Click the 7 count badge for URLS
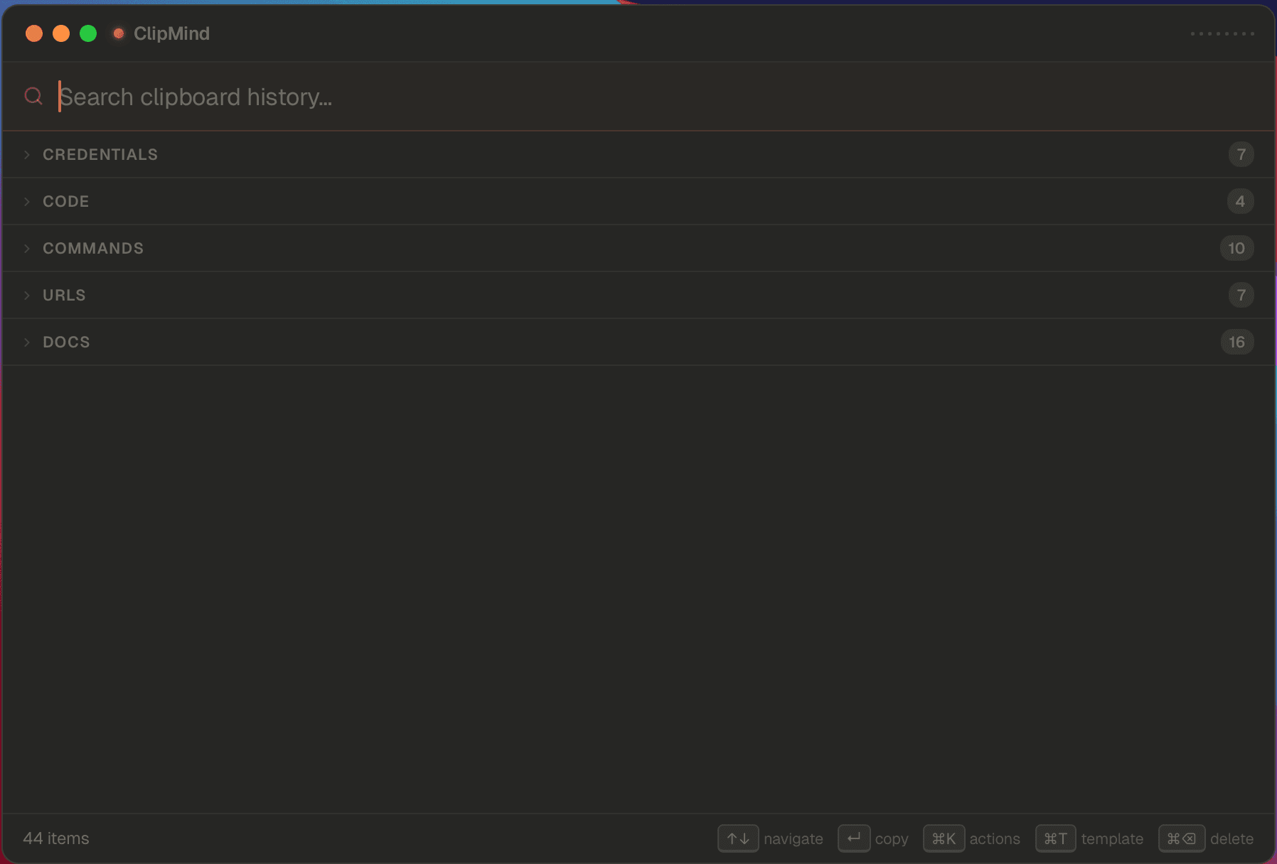The width and height of the screenshot is (1277, 864). click(x=1241, y=295)
